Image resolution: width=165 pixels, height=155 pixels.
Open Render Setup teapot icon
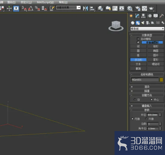pos(138,8)
